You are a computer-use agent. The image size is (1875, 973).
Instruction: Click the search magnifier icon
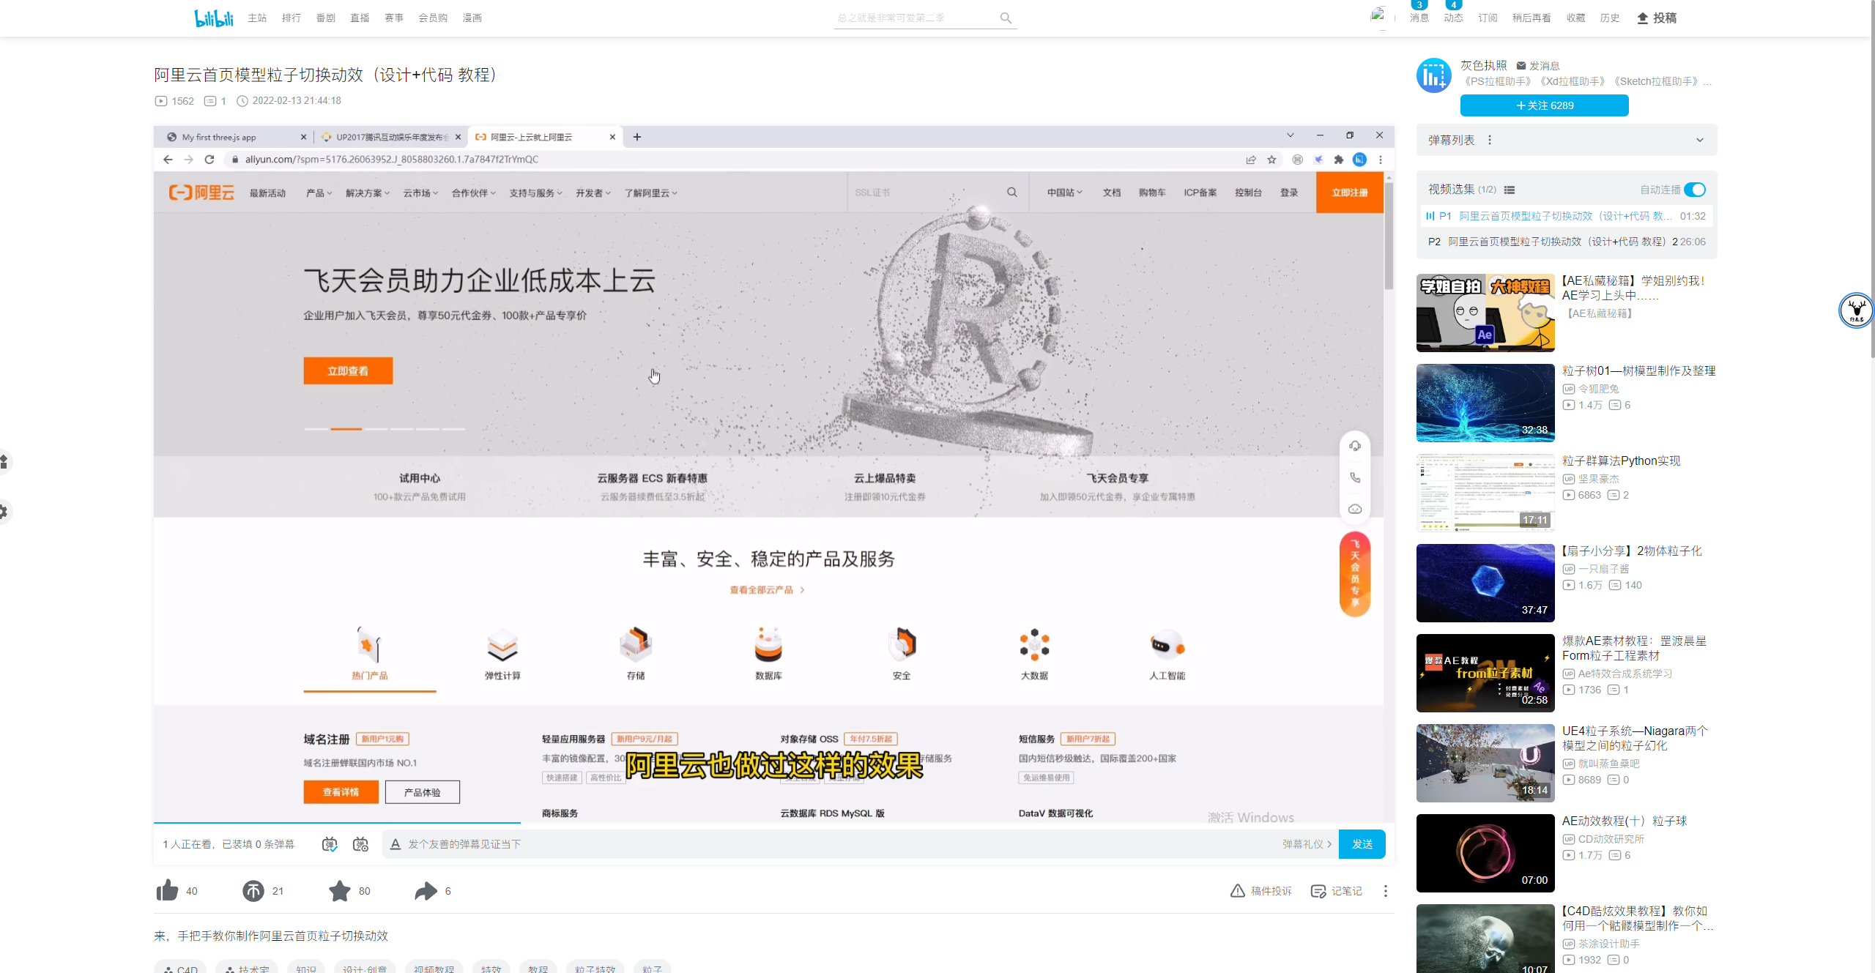click(x=1006, y=18)
